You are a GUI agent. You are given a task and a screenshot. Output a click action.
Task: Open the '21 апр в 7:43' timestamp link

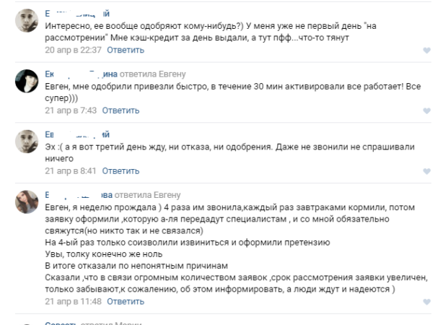coord(71,110)
